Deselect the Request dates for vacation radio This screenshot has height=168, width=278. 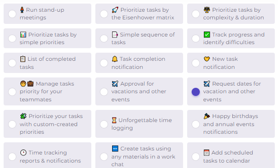point(196,92)
